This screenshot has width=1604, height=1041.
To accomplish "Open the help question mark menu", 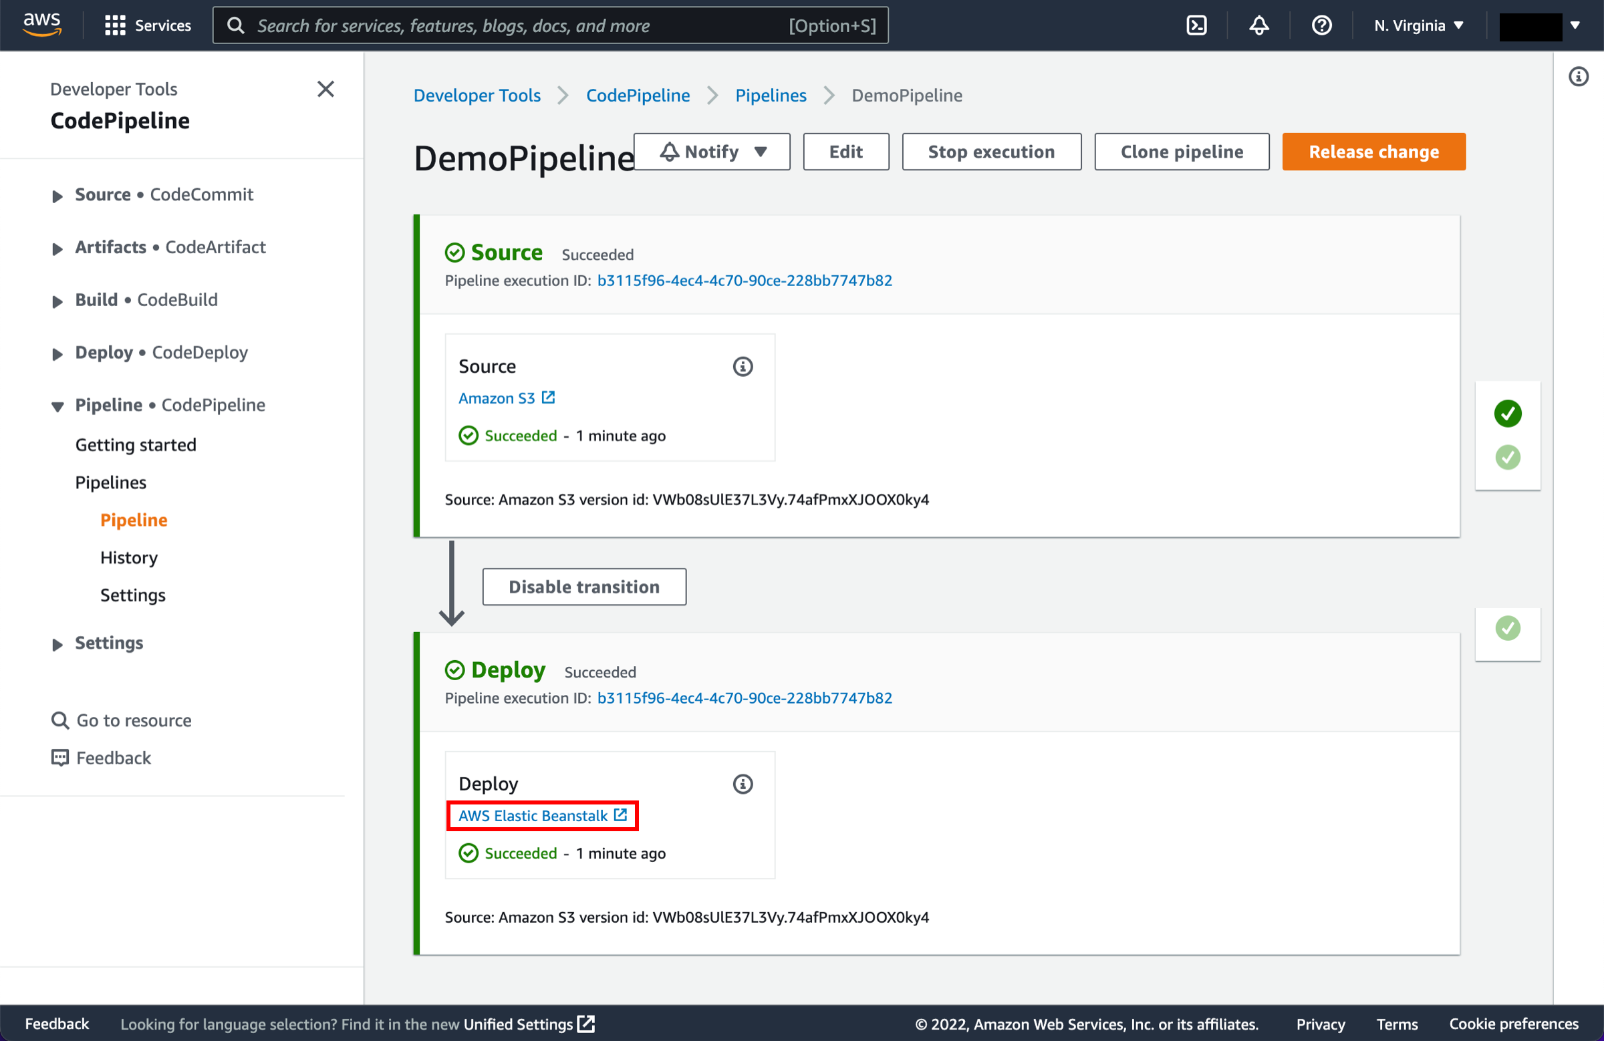I will pyautogui.click(x=1321, y=25).
